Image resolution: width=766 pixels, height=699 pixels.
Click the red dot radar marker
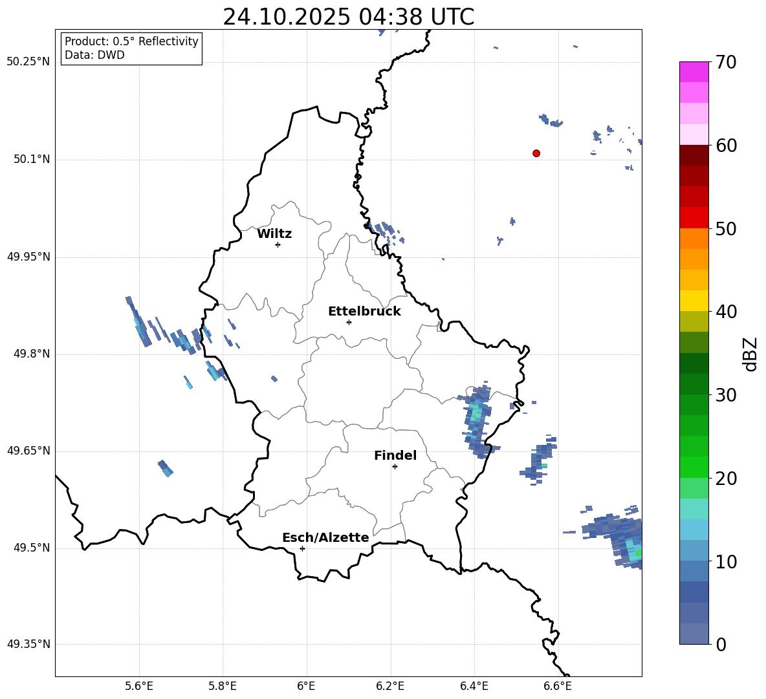tap(536, 153)
